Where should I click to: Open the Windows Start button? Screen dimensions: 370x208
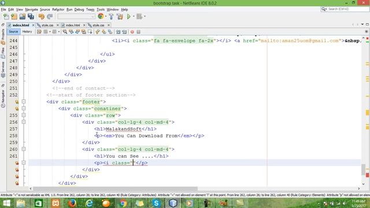tap(6, 203)
